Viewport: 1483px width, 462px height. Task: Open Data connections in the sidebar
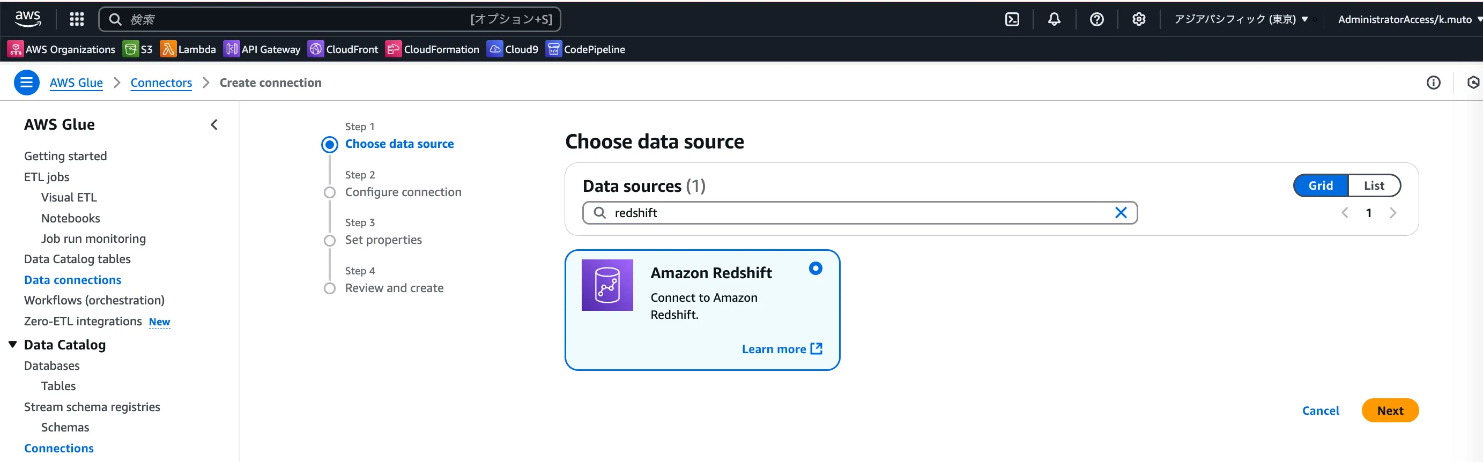click(x=72, y=280)
